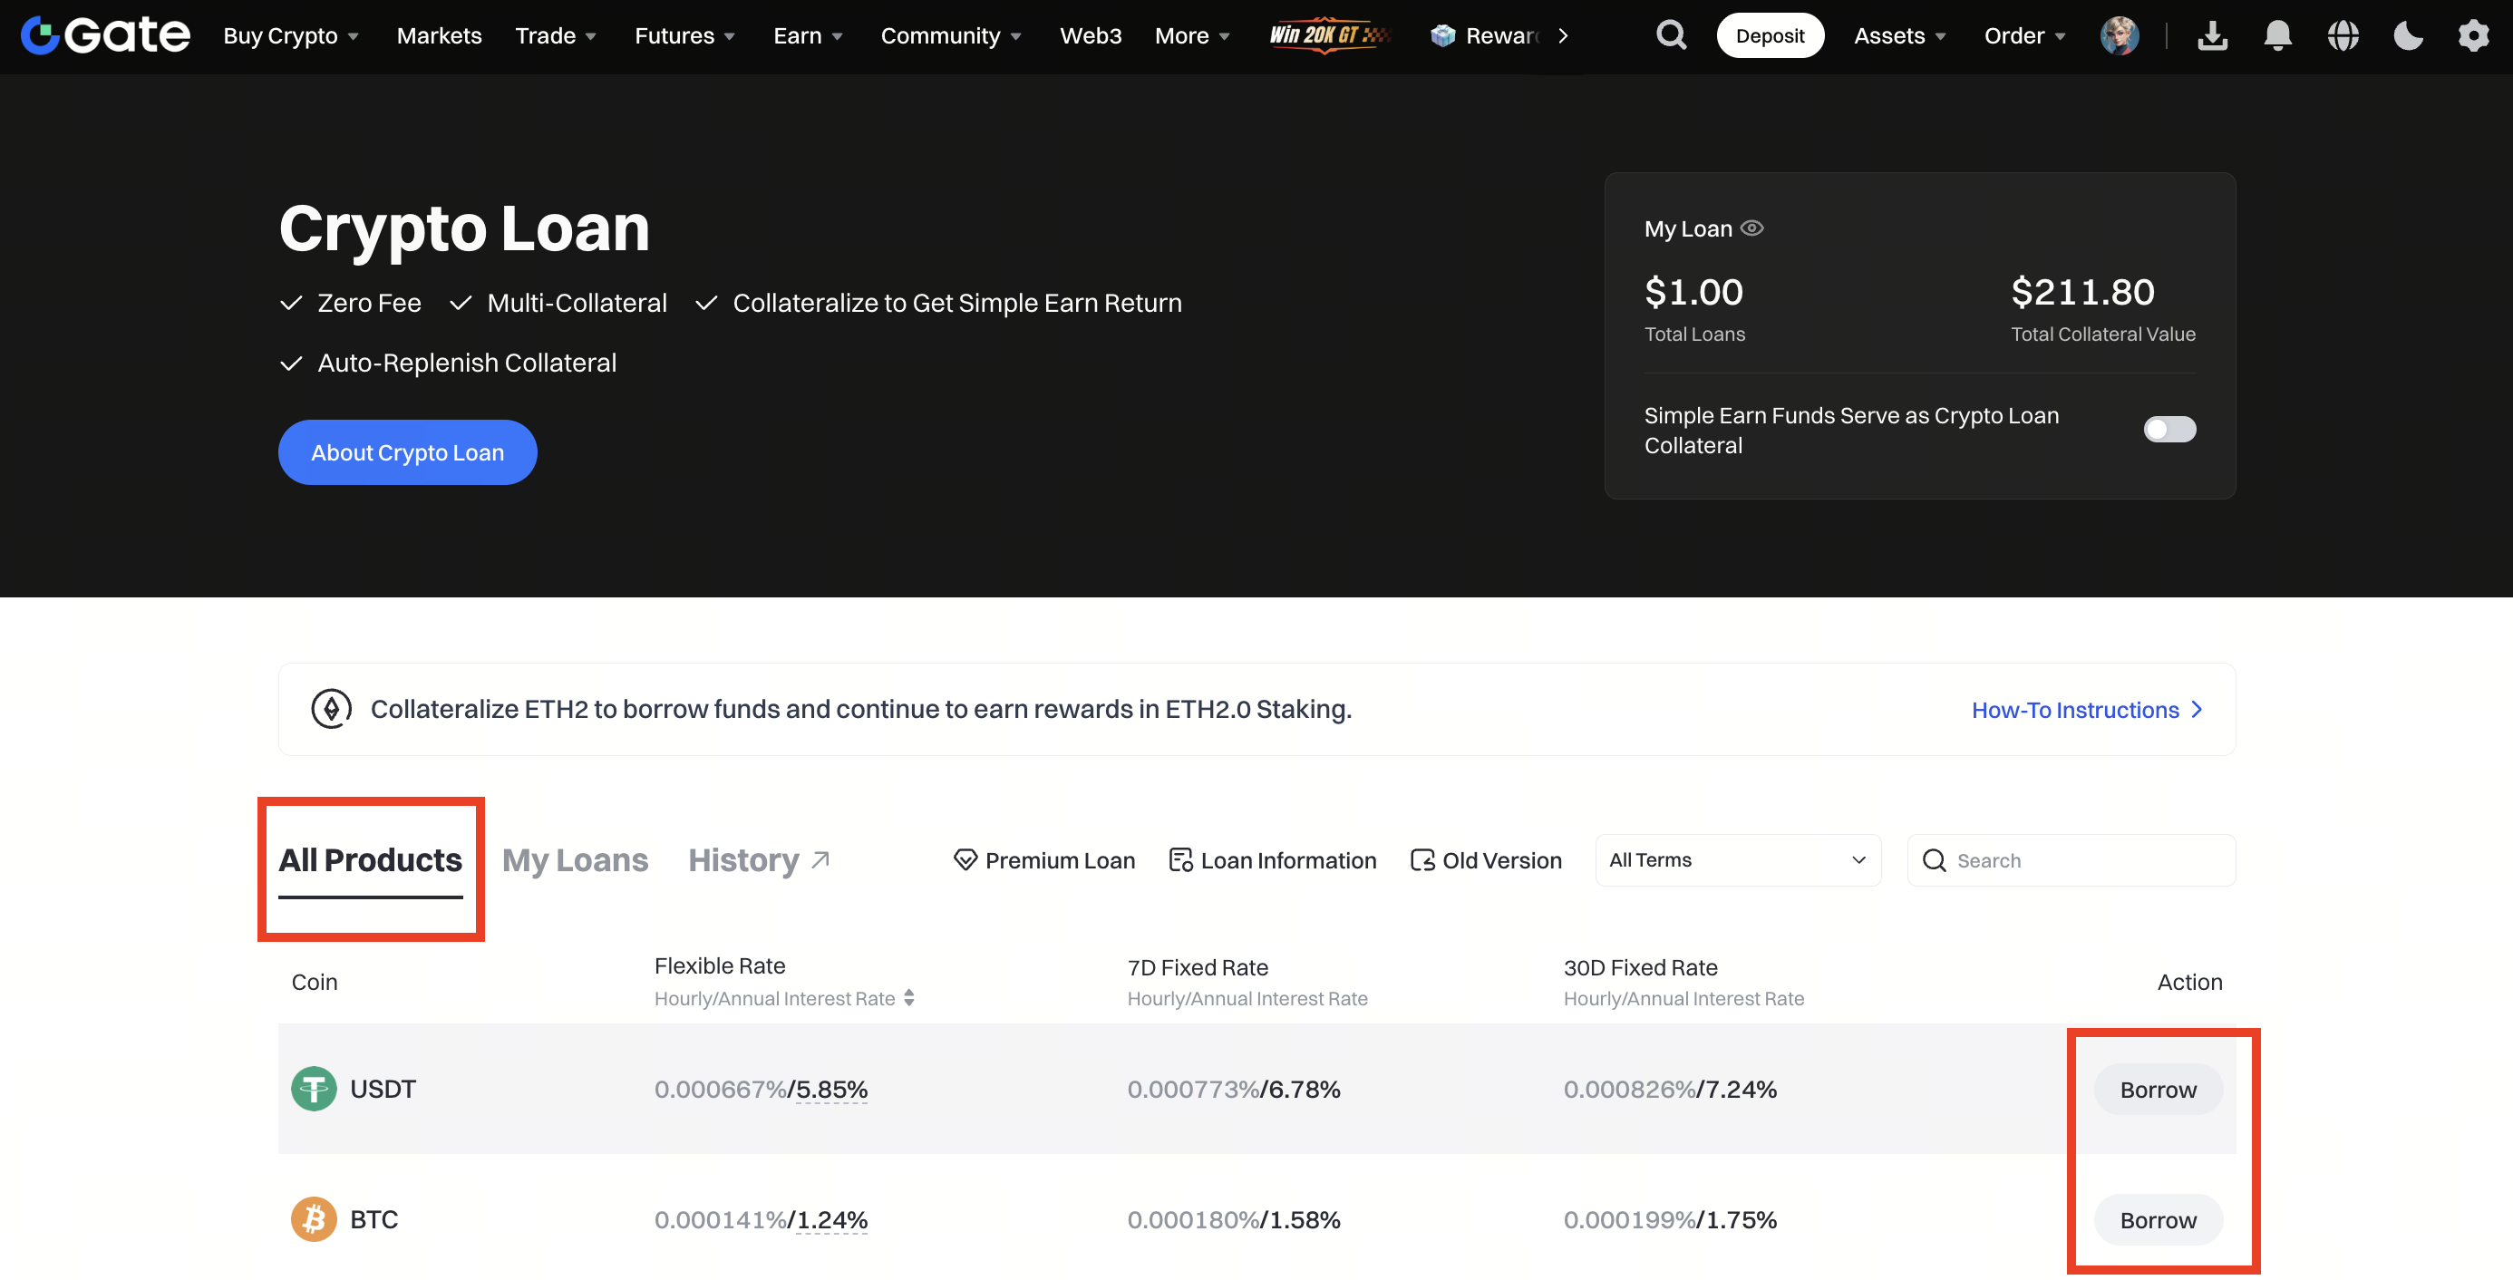Open the Markets menu item
This screenshot has height=1280, width=2513.
(x=439, y=36)
